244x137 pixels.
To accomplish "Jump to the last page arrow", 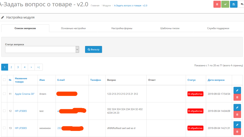I will [x=38, y=67].
